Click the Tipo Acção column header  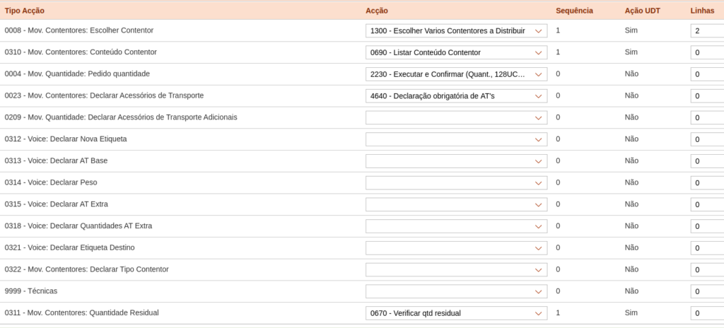coord(25,11)
